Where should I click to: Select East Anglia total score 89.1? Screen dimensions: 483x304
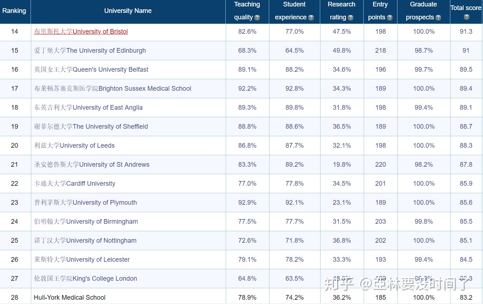point(466,108)
